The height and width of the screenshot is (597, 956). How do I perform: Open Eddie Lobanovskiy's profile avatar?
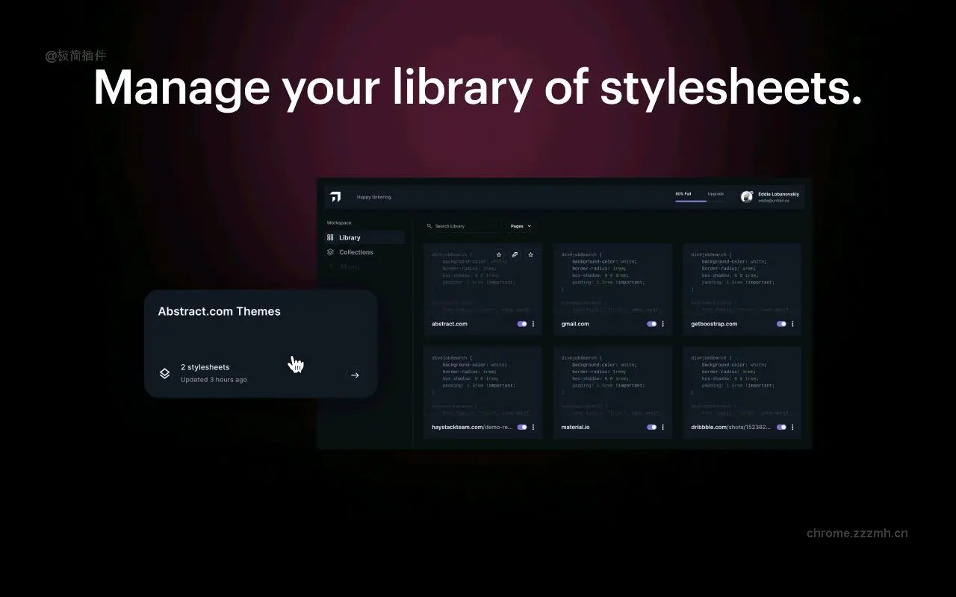(x=747, y=196)
